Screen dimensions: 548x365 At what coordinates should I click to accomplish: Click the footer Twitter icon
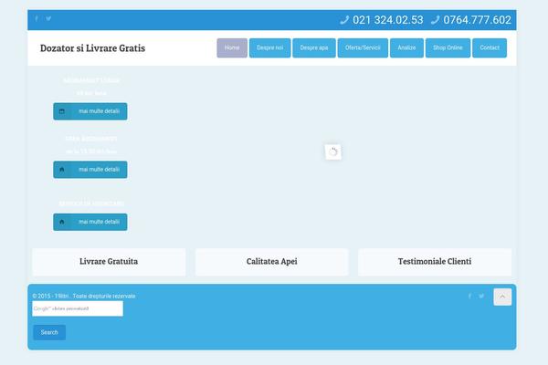[481, 297]
